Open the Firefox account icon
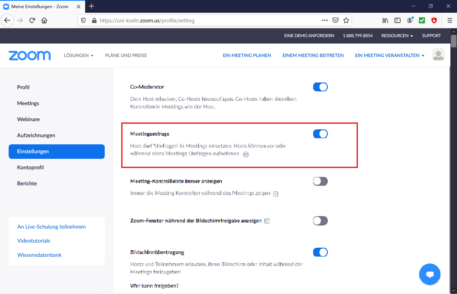Screen dimensions: 457x294 tap(410, 20)
